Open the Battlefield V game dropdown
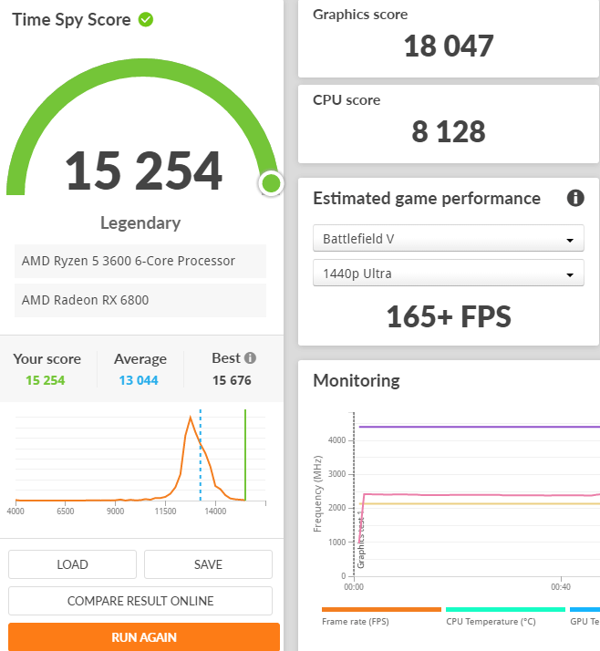The height and width of the screenshot is (651, 600). point(449,238)
